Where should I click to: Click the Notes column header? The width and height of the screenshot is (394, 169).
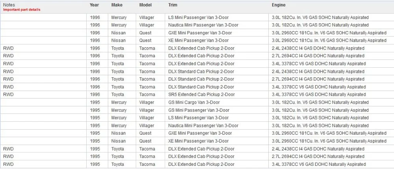(9, 5)
